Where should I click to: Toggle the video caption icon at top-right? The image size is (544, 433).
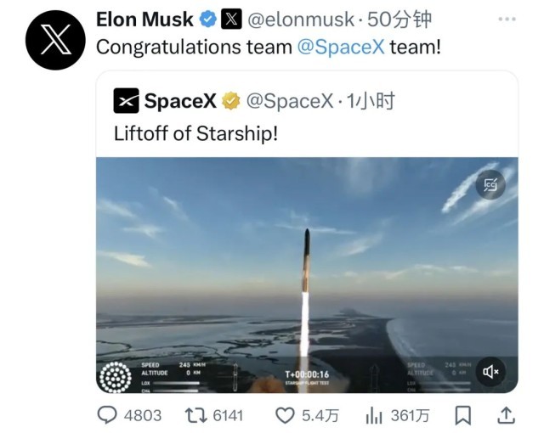[490, 184]
